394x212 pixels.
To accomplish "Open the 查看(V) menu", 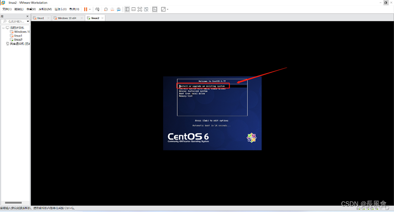I will tap(31, 9).
